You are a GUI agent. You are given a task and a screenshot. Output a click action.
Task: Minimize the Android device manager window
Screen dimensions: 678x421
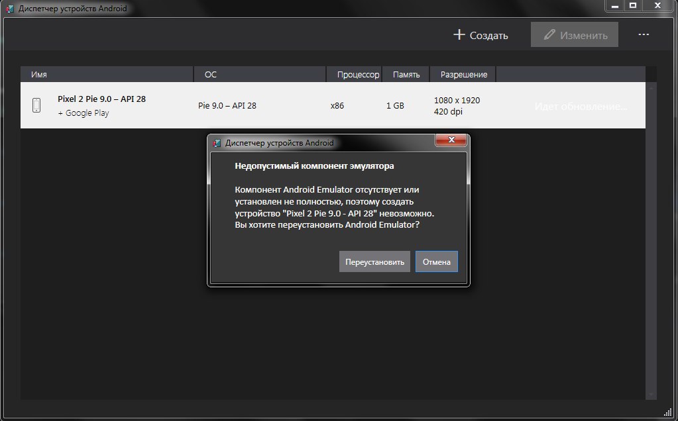coord(615,5)
